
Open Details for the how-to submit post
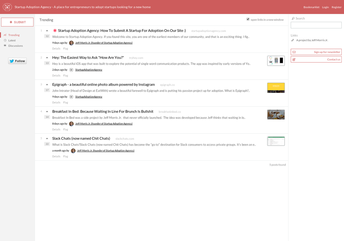[x=56, y=49]
